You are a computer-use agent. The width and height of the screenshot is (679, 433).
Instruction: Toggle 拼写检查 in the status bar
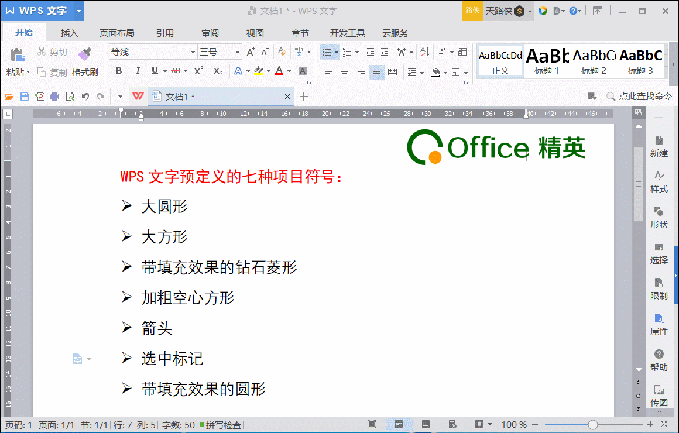click(222, 424)
